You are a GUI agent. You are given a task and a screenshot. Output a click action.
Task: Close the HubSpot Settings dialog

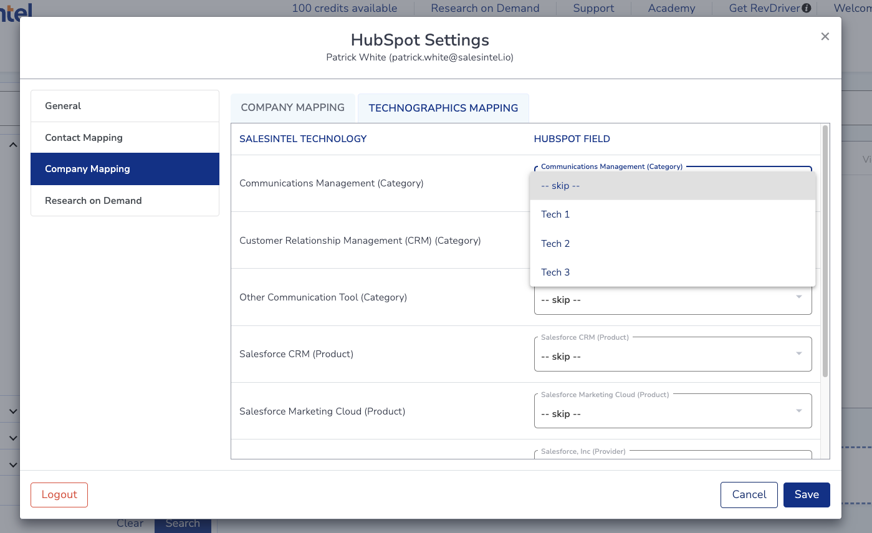(x=825, y=37)
